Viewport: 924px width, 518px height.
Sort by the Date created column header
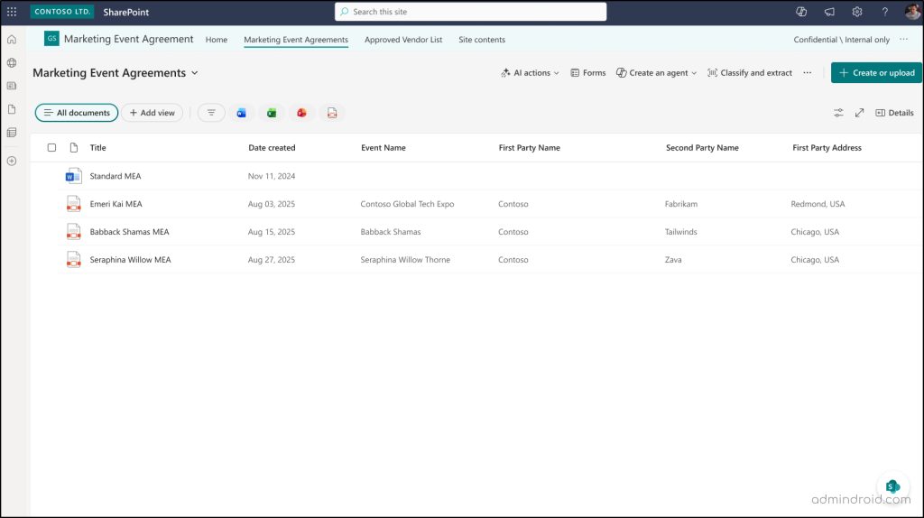click(272, 148)
